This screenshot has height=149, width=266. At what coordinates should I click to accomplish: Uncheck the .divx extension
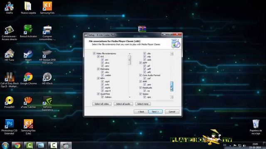point(102,62)
